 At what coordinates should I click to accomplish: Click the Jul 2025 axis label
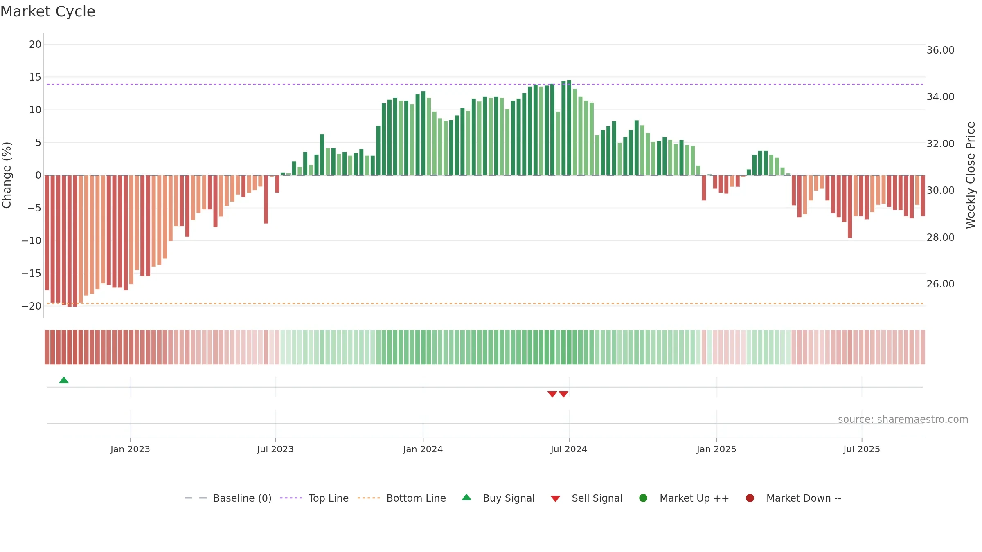click(x=862, y=449)
